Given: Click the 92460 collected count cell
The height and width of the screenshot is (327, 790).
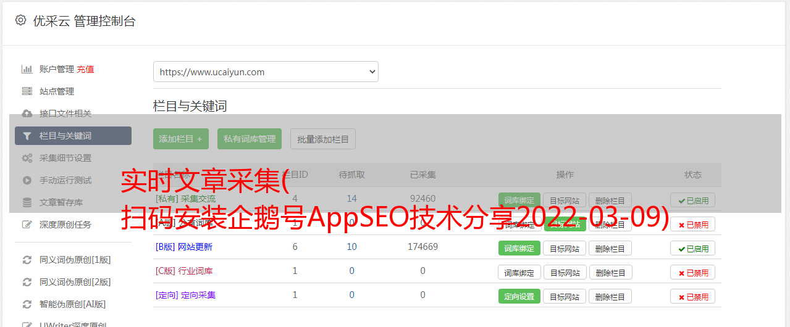Looking at the screenshot, I should (x=422, y=199).
